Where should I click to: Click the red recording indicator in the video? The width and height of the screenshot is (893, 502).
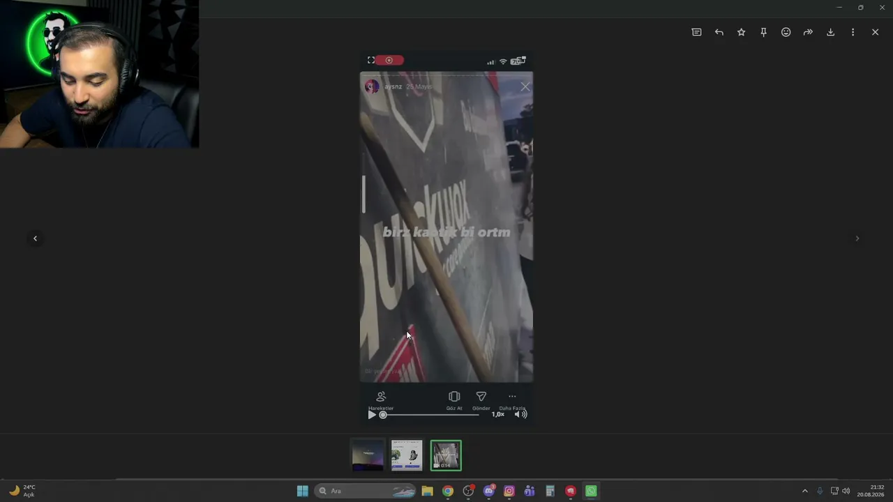[x=389, y=61]
